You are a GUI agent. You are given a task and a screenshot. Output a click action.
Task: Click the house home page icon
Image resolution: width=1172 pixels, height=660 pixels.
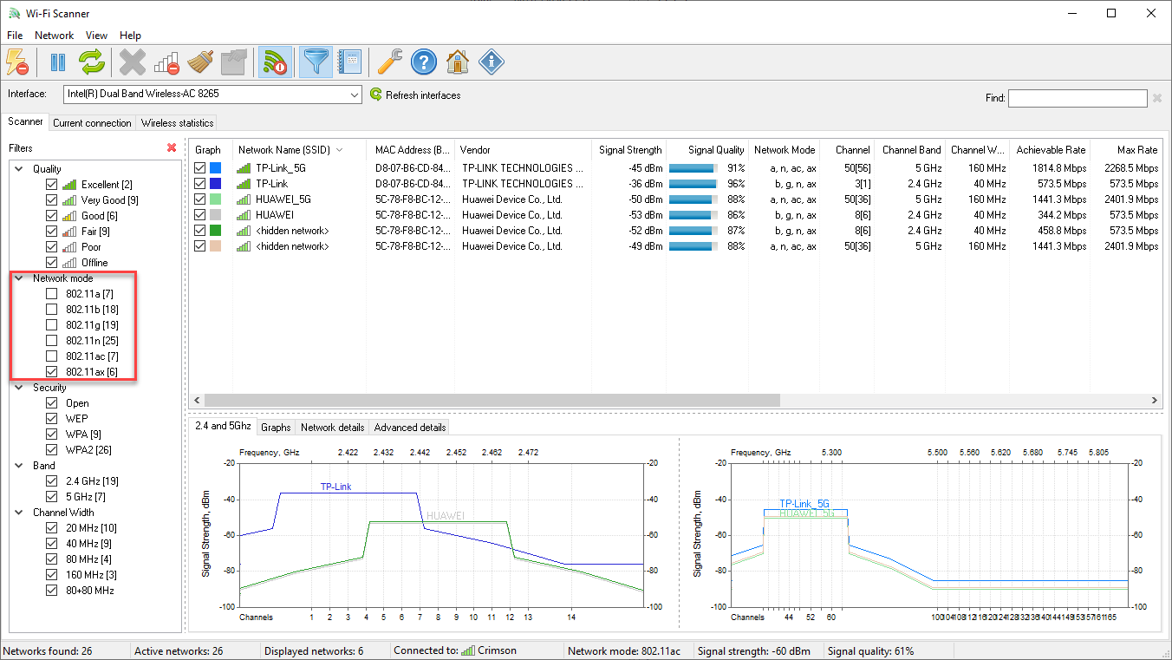(458, 62)
